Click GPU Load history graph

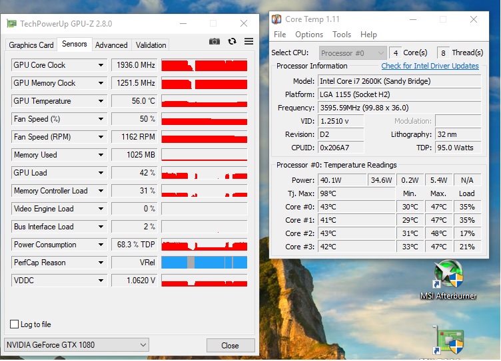tap(204, 173)
